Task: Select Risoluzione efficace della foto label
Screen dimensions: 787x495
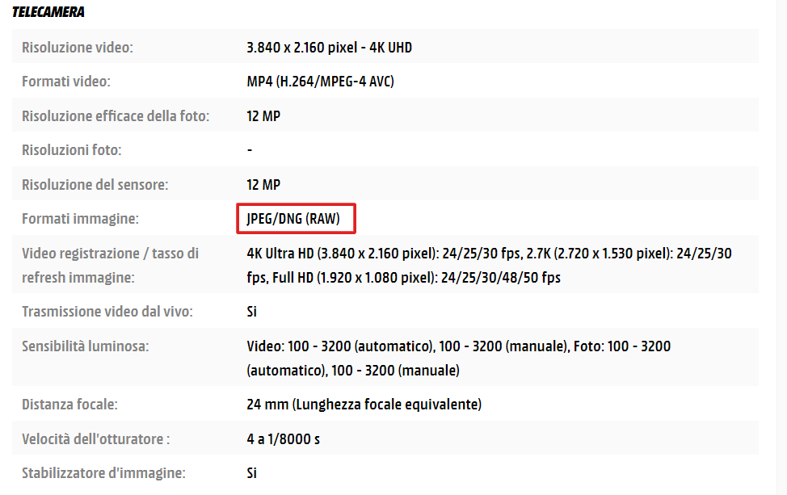Action: point(116,115)
